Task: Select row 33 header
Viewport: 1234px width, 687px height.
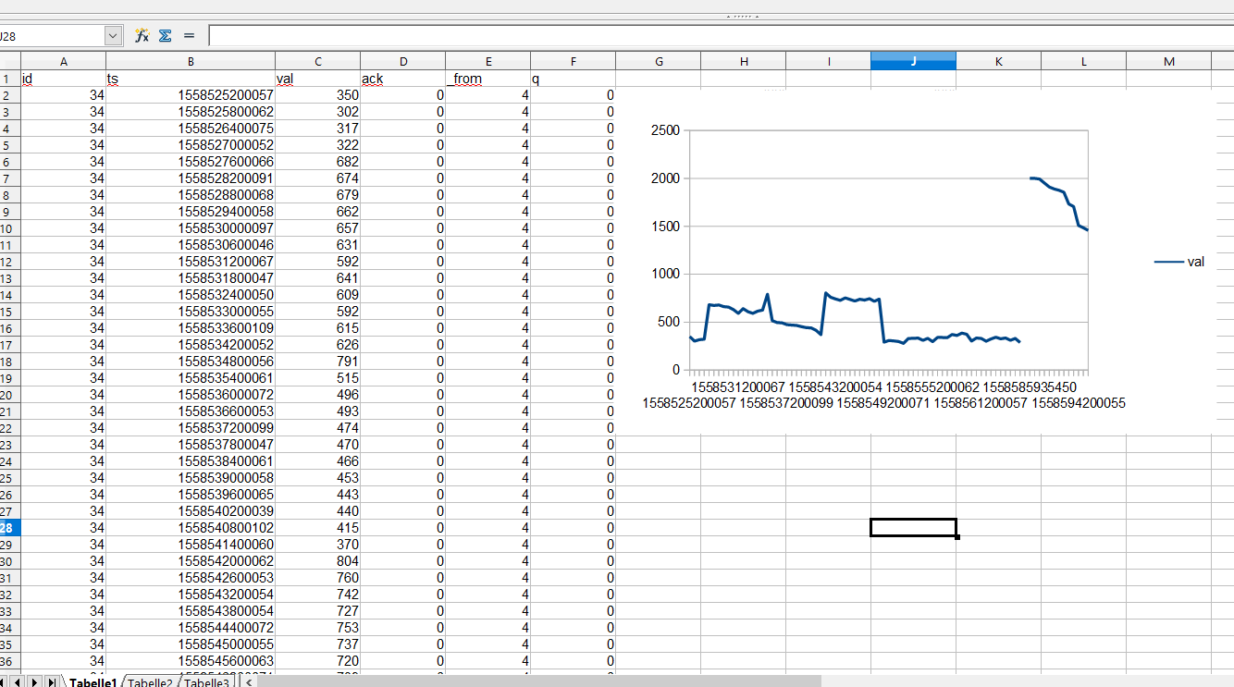Action: [9, 611]
